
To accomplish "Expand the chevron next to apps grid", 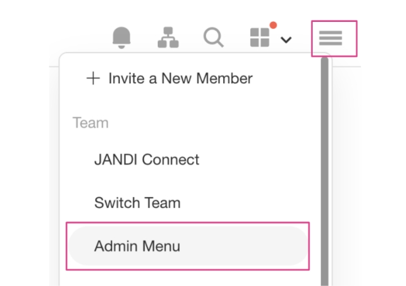I will tap(286, 40).
